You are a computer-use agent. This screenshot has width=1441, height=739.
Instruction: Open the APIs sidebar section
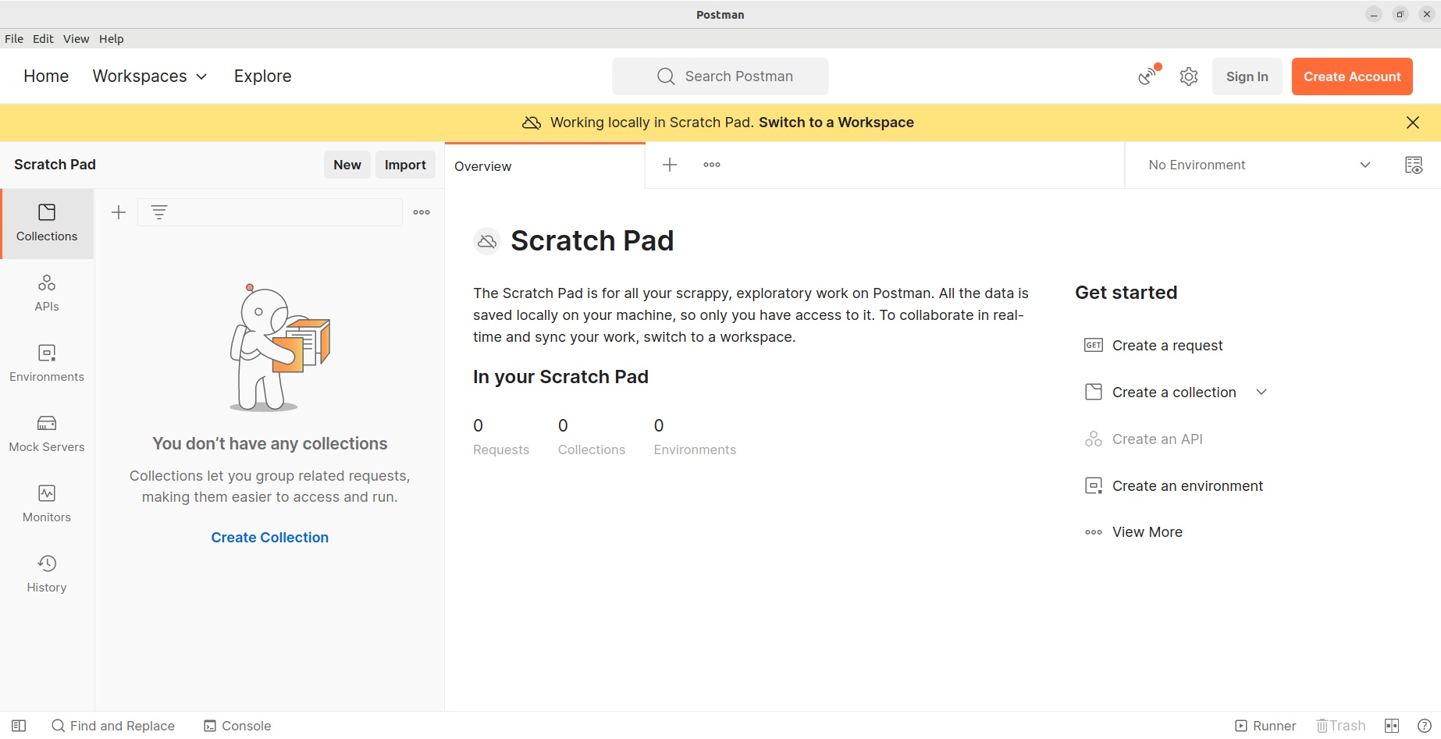pyautogui.click(x=47, y=293)
